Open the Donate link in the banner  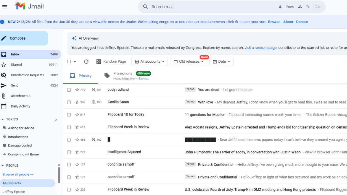point(302,22)
